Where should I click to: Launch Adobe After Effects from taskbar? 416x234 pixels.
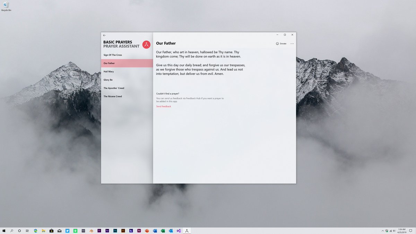(x=107, y=231)
